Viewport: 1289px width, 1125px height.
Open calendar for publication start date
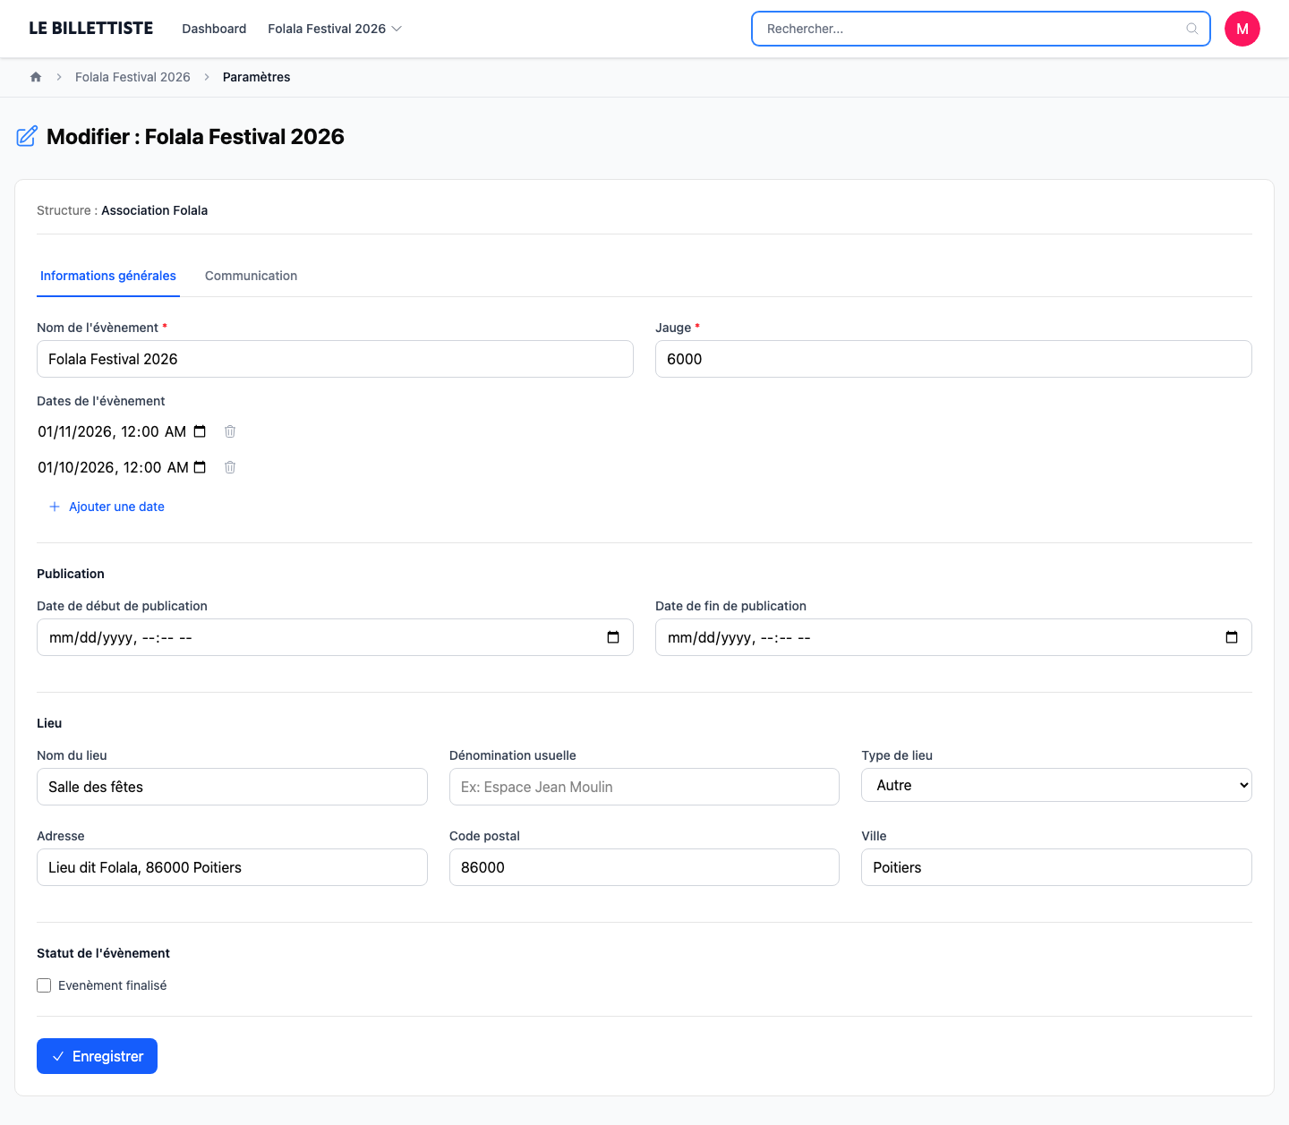pos(613,637)
